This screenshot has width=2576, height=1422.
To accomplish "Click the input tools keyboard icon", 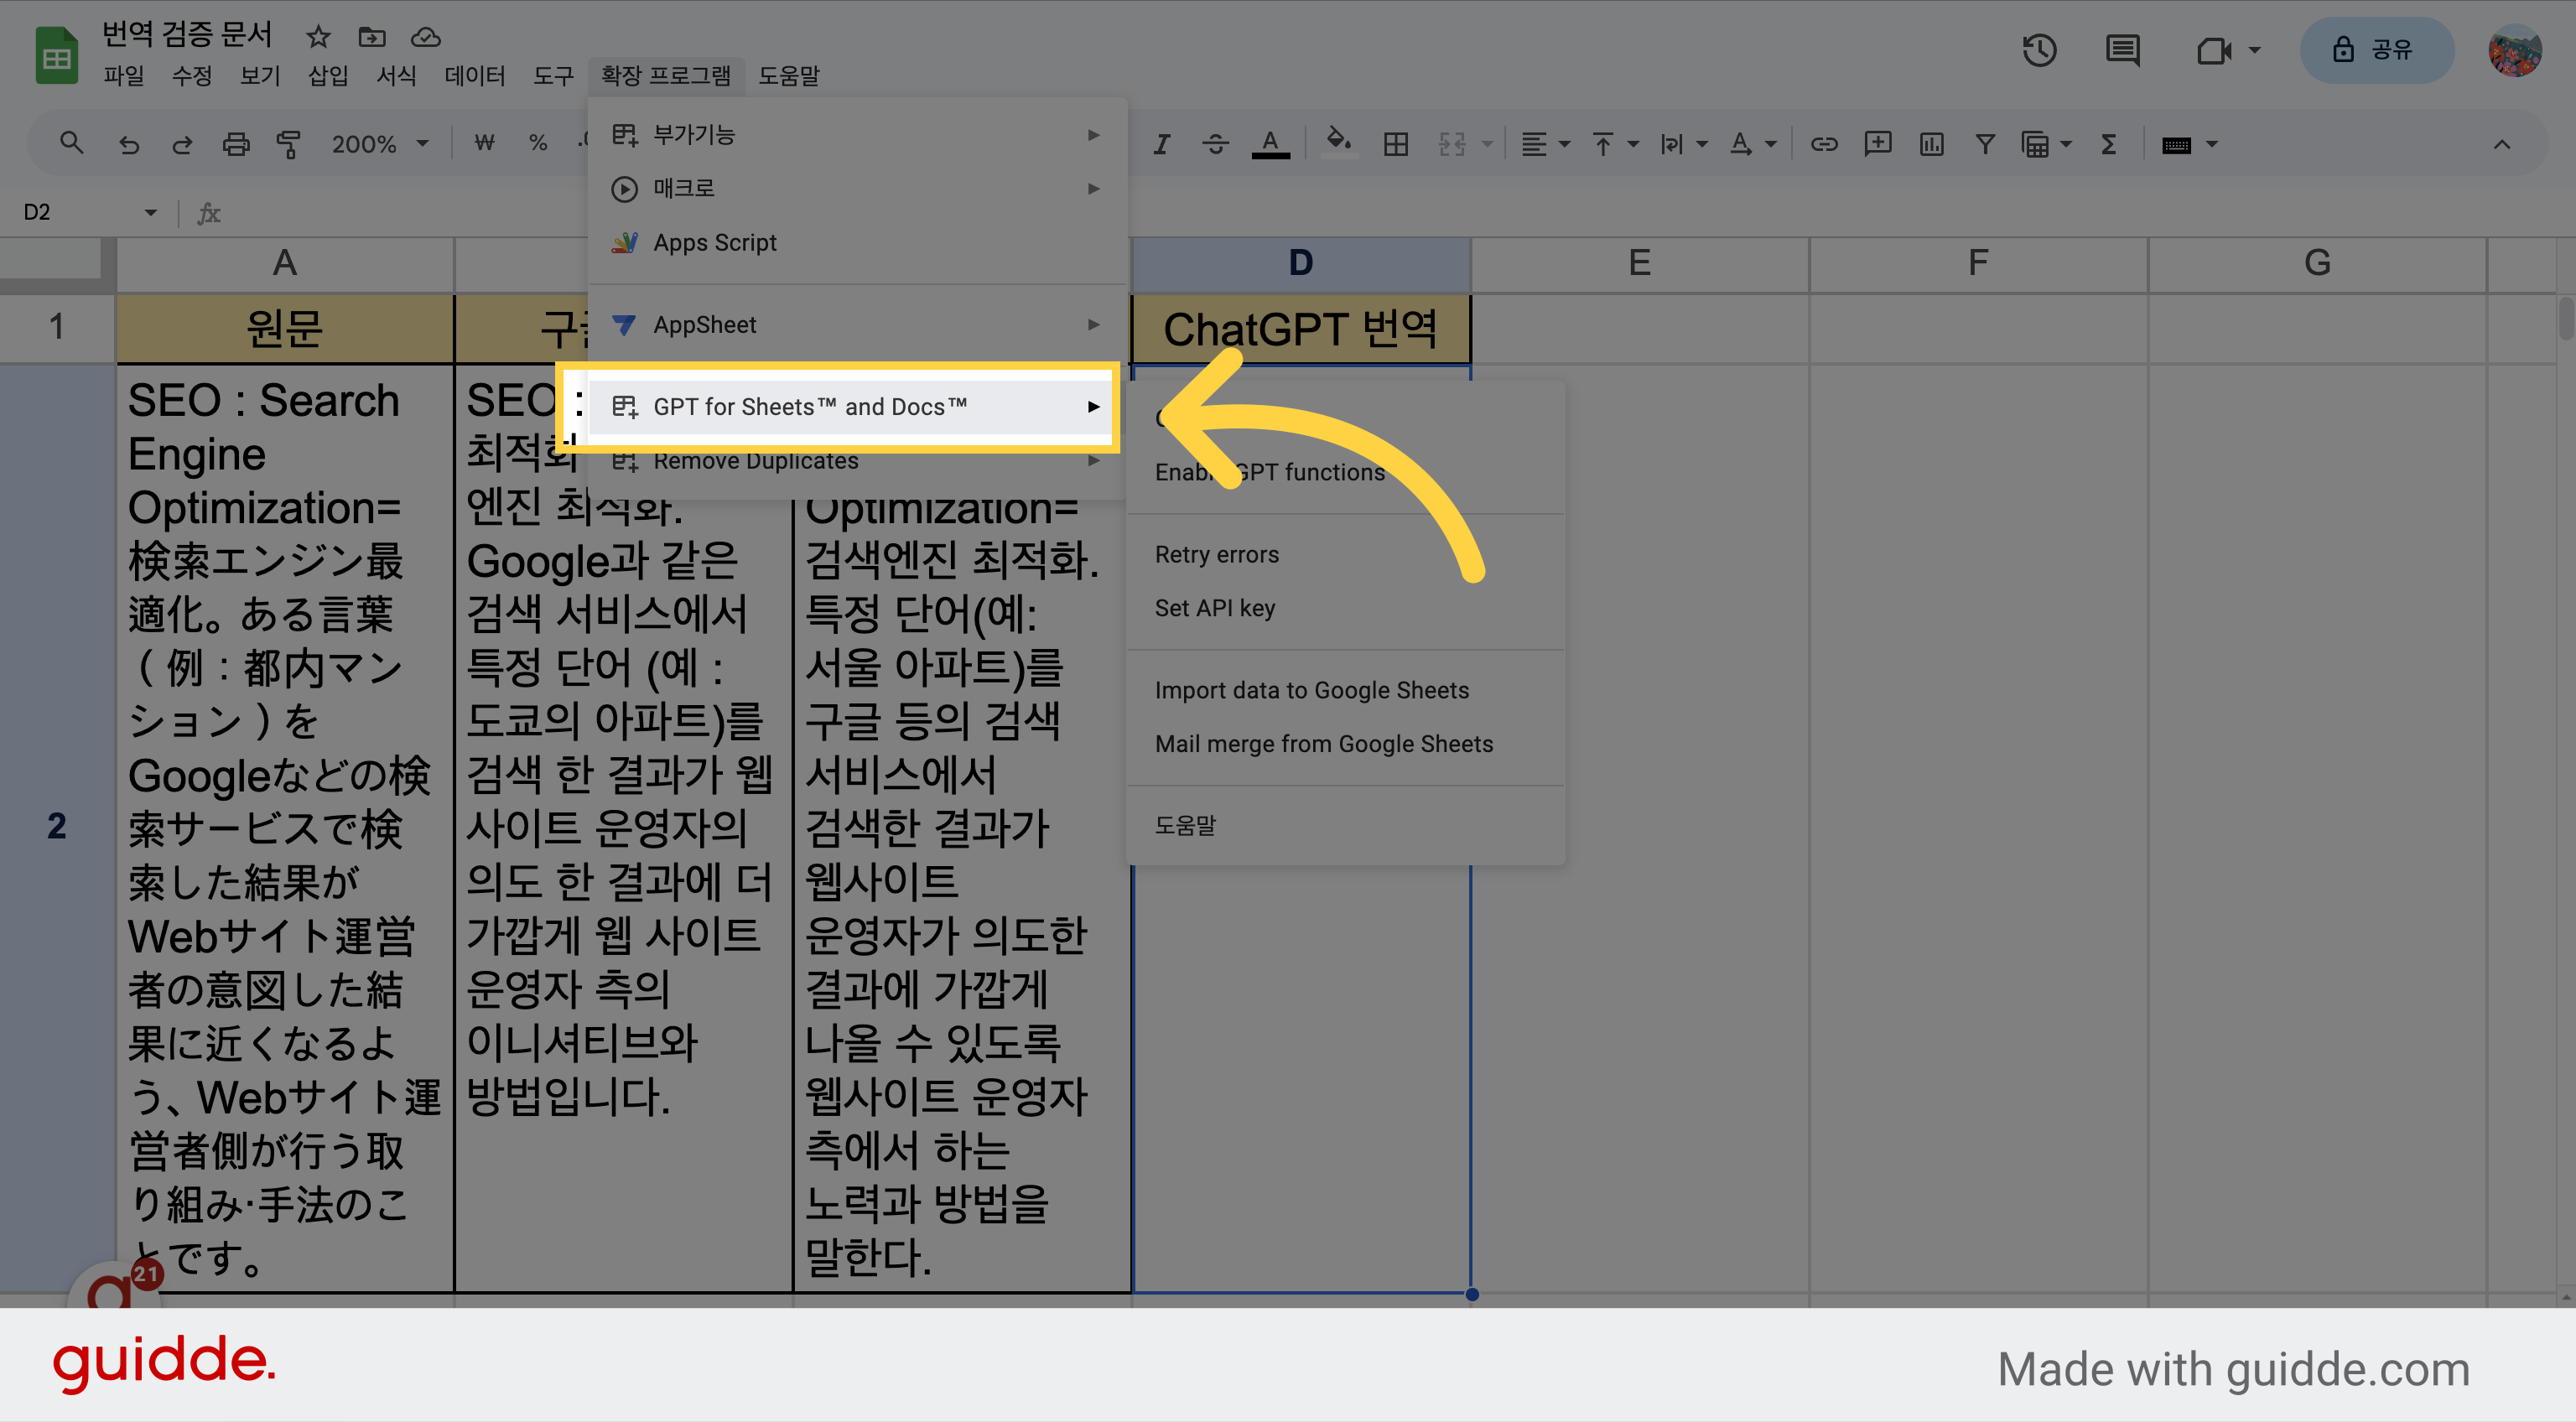I will pyautogui.click(x=2177, y=145).
